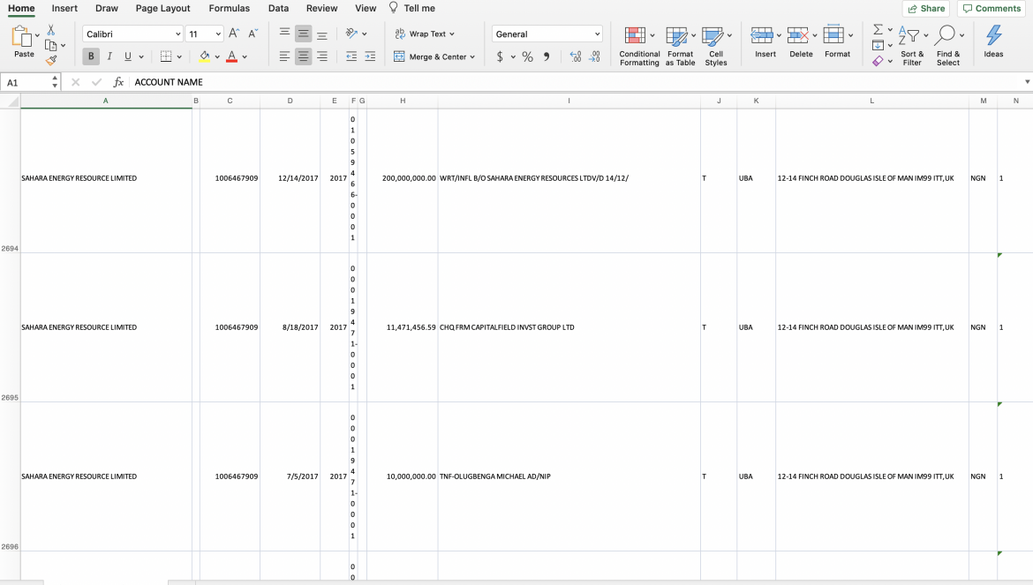Align text right
Screen dimensions: 1033x585
[322, 56]
